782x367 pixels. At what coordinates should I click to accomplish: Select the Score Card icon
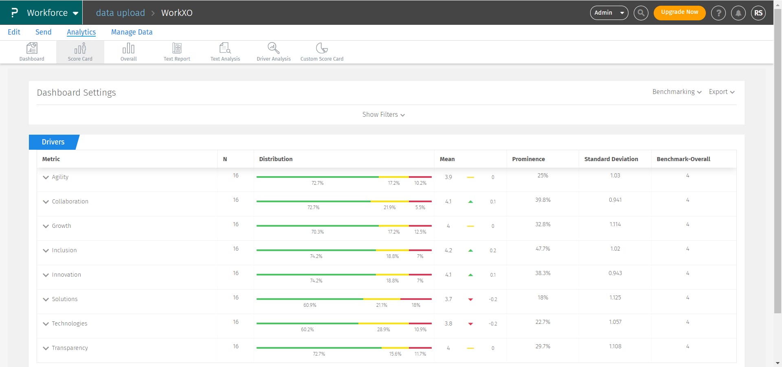[80, 51]
